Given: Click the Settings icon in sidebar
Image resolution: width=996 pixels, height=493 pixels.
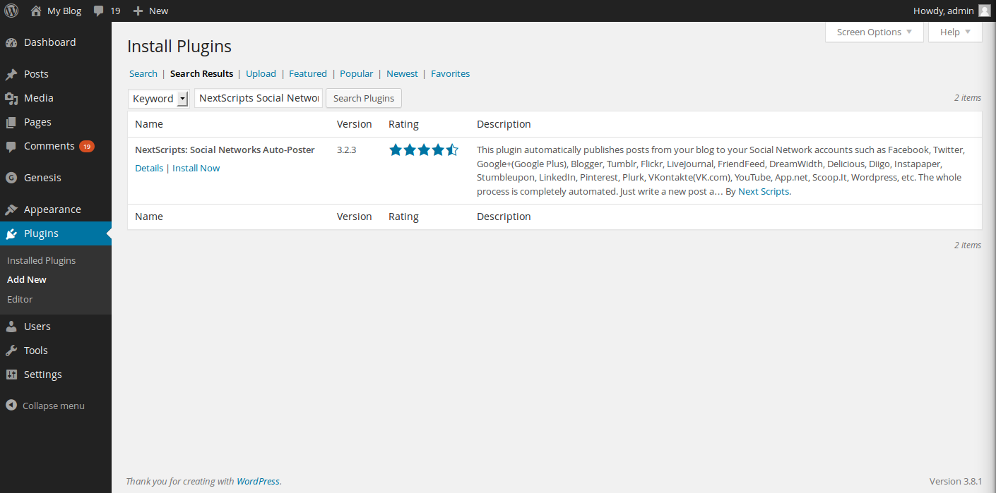Looking at the screenshot, I should [x=11, y=375].
